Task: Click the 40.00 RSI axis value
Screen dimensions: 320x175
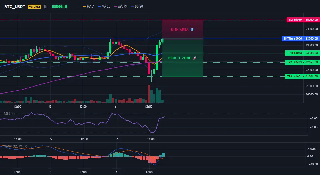Action: click(314, 127)
